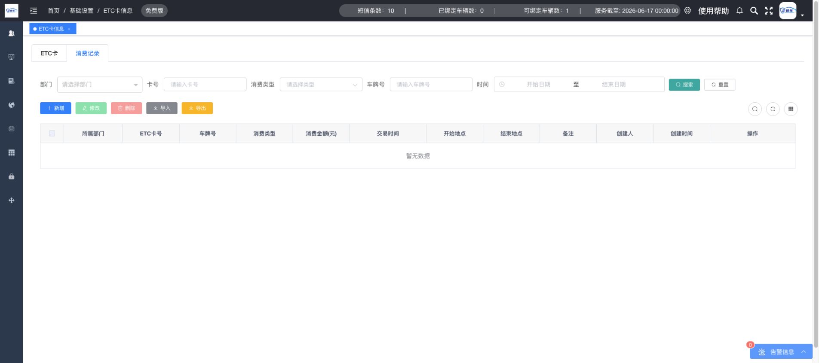
Task: Open the four-arrow move sidebar icon
Action: click(x=12, y=200)
